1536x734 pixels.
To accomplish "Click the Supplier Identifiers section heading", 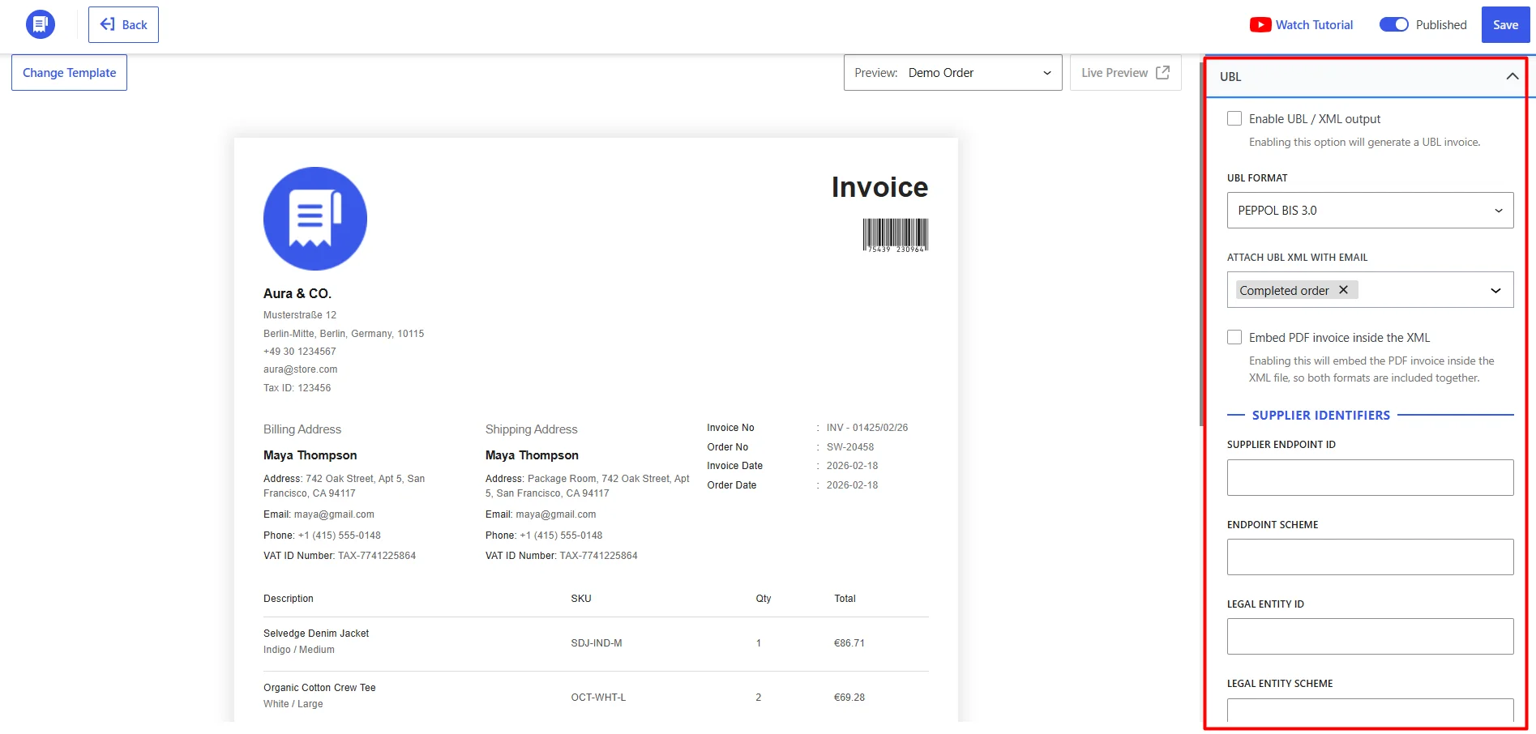I will [x=1320, y=415].
